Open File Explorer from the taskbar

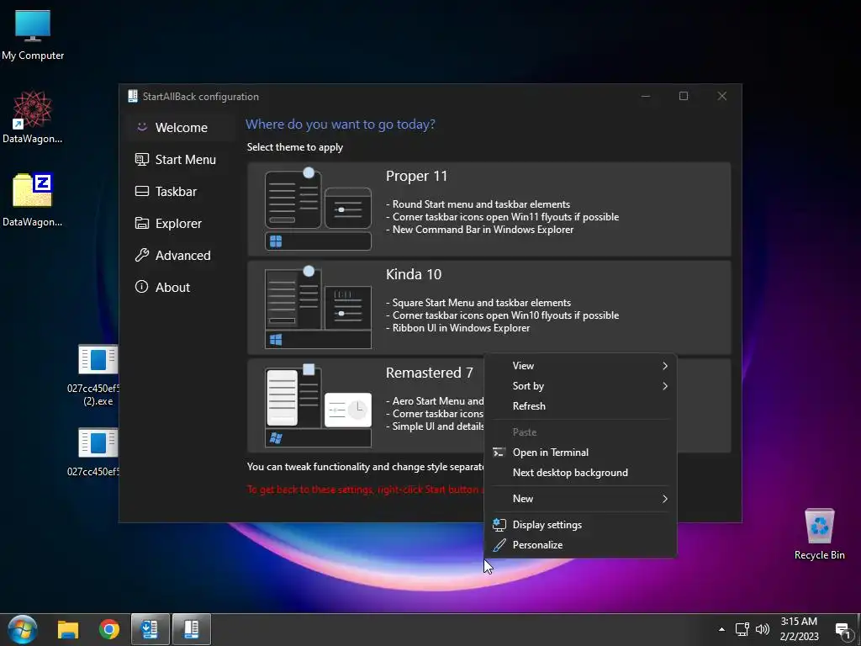pyautogui.click(x=68, y=629)
